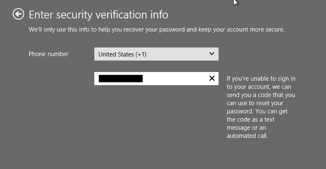
Task: Click the "If you're unable to sign in" text
Action: pyautogui.click(x=261, y=79)
